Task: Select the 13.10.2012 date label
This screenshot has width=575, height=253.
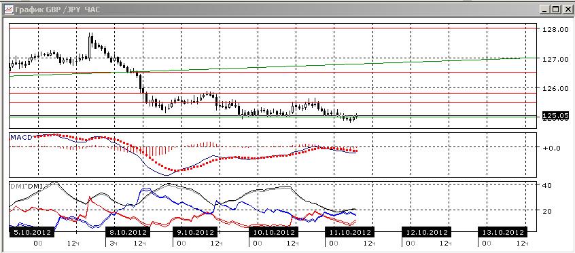Action: point(503,233)
